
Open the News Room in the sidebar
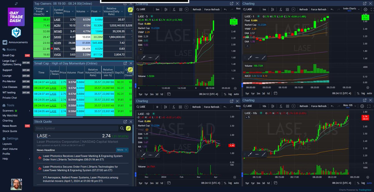10,126
